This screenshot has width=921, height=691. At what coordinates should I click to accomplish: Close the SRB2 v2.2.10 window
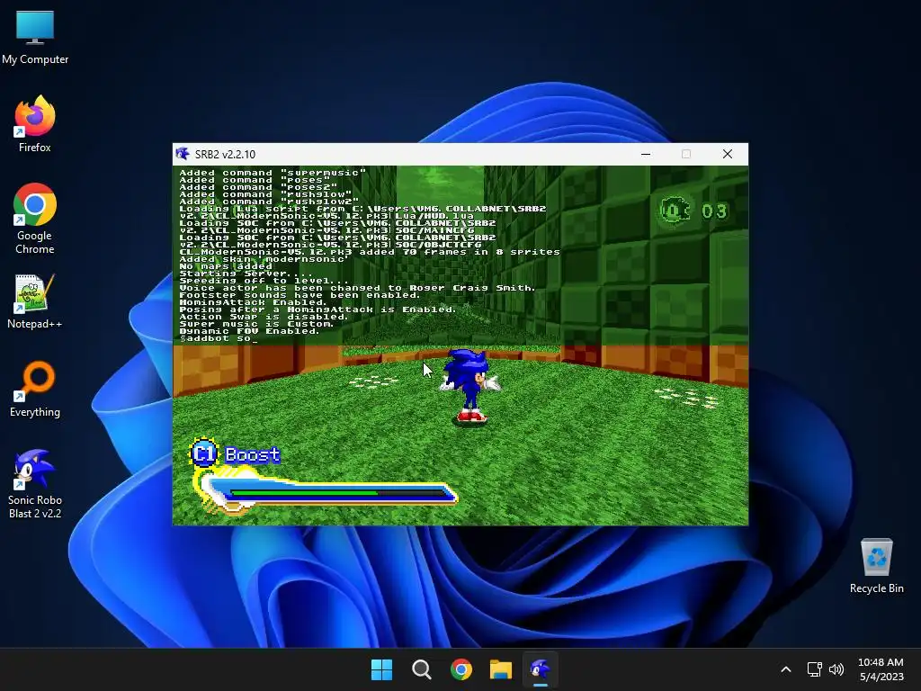tap(727, 154)
